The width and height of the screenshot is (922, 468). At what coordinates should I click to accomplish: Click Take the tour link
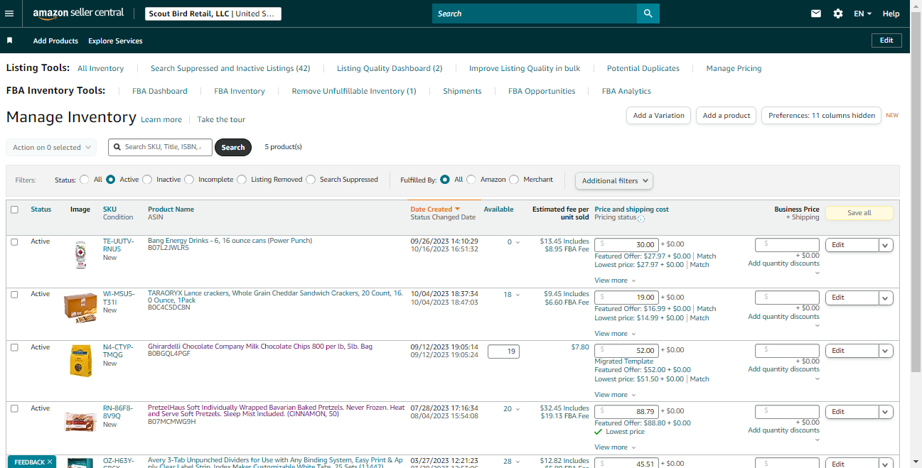[221, 119]
